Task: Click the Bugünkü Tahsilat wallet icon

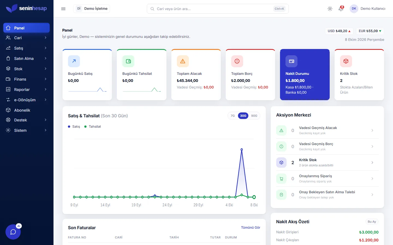Action: pyautogui.click(x=128, y=61)
